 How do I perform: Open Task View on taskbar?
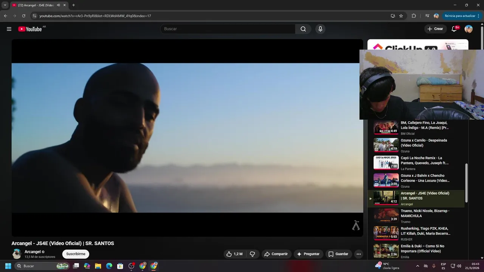(x=76, y=266)
